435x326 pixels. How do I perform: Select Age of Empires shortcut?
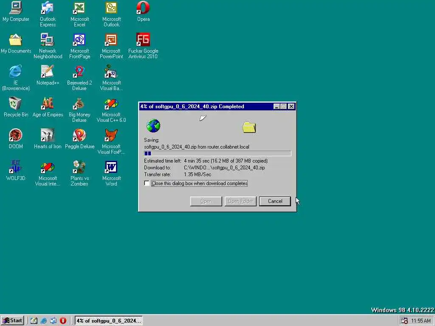tap(48, 107)
